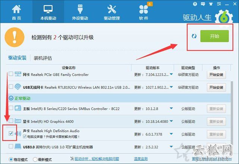Select the 驱动安装 sub-tab
Viewport: 239px width, 164px height.
pos(18,58)
